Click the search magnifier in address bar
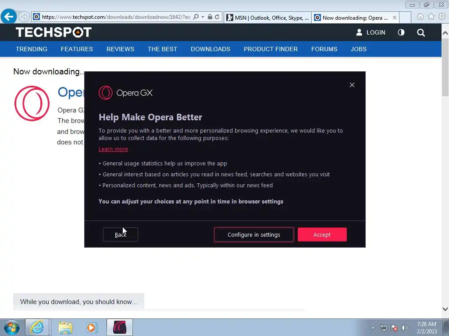 pos(196,17)
